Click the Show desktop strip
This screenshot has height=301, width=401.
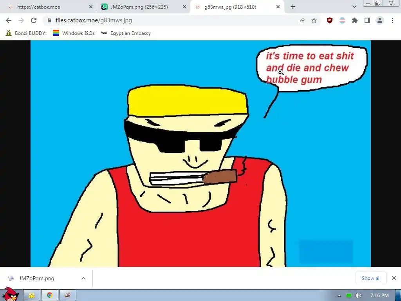tap(398, 296)
